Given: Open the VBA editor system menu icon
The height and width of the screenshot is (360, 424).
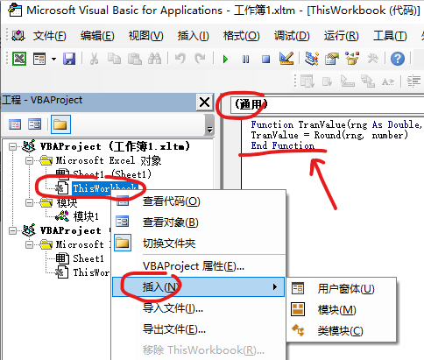Looking at the screenshot, I should click(x=18, y=36).
